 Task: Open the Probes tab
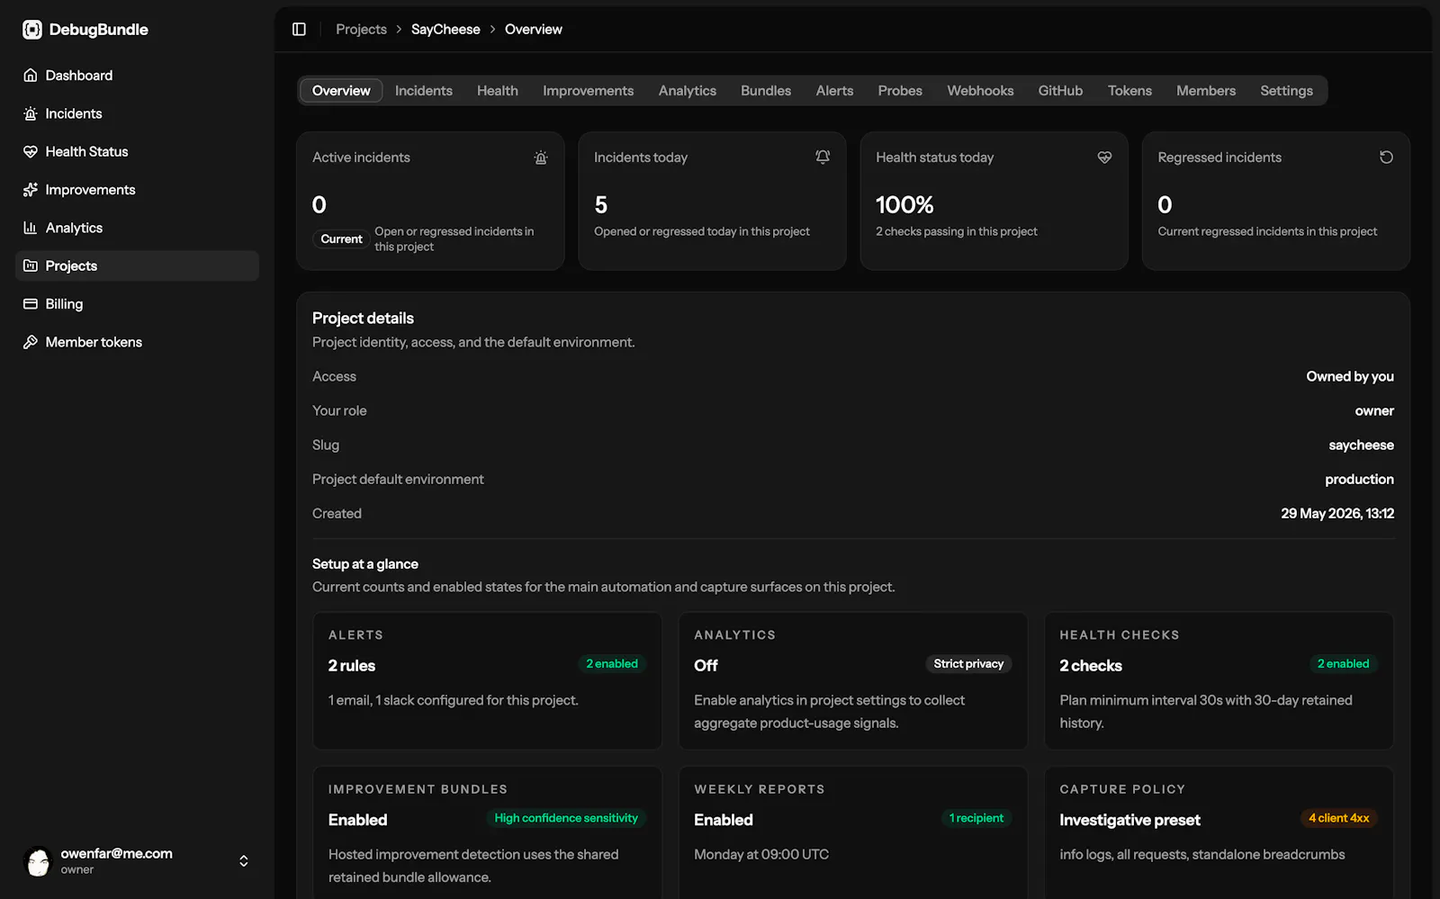[900, 91]
